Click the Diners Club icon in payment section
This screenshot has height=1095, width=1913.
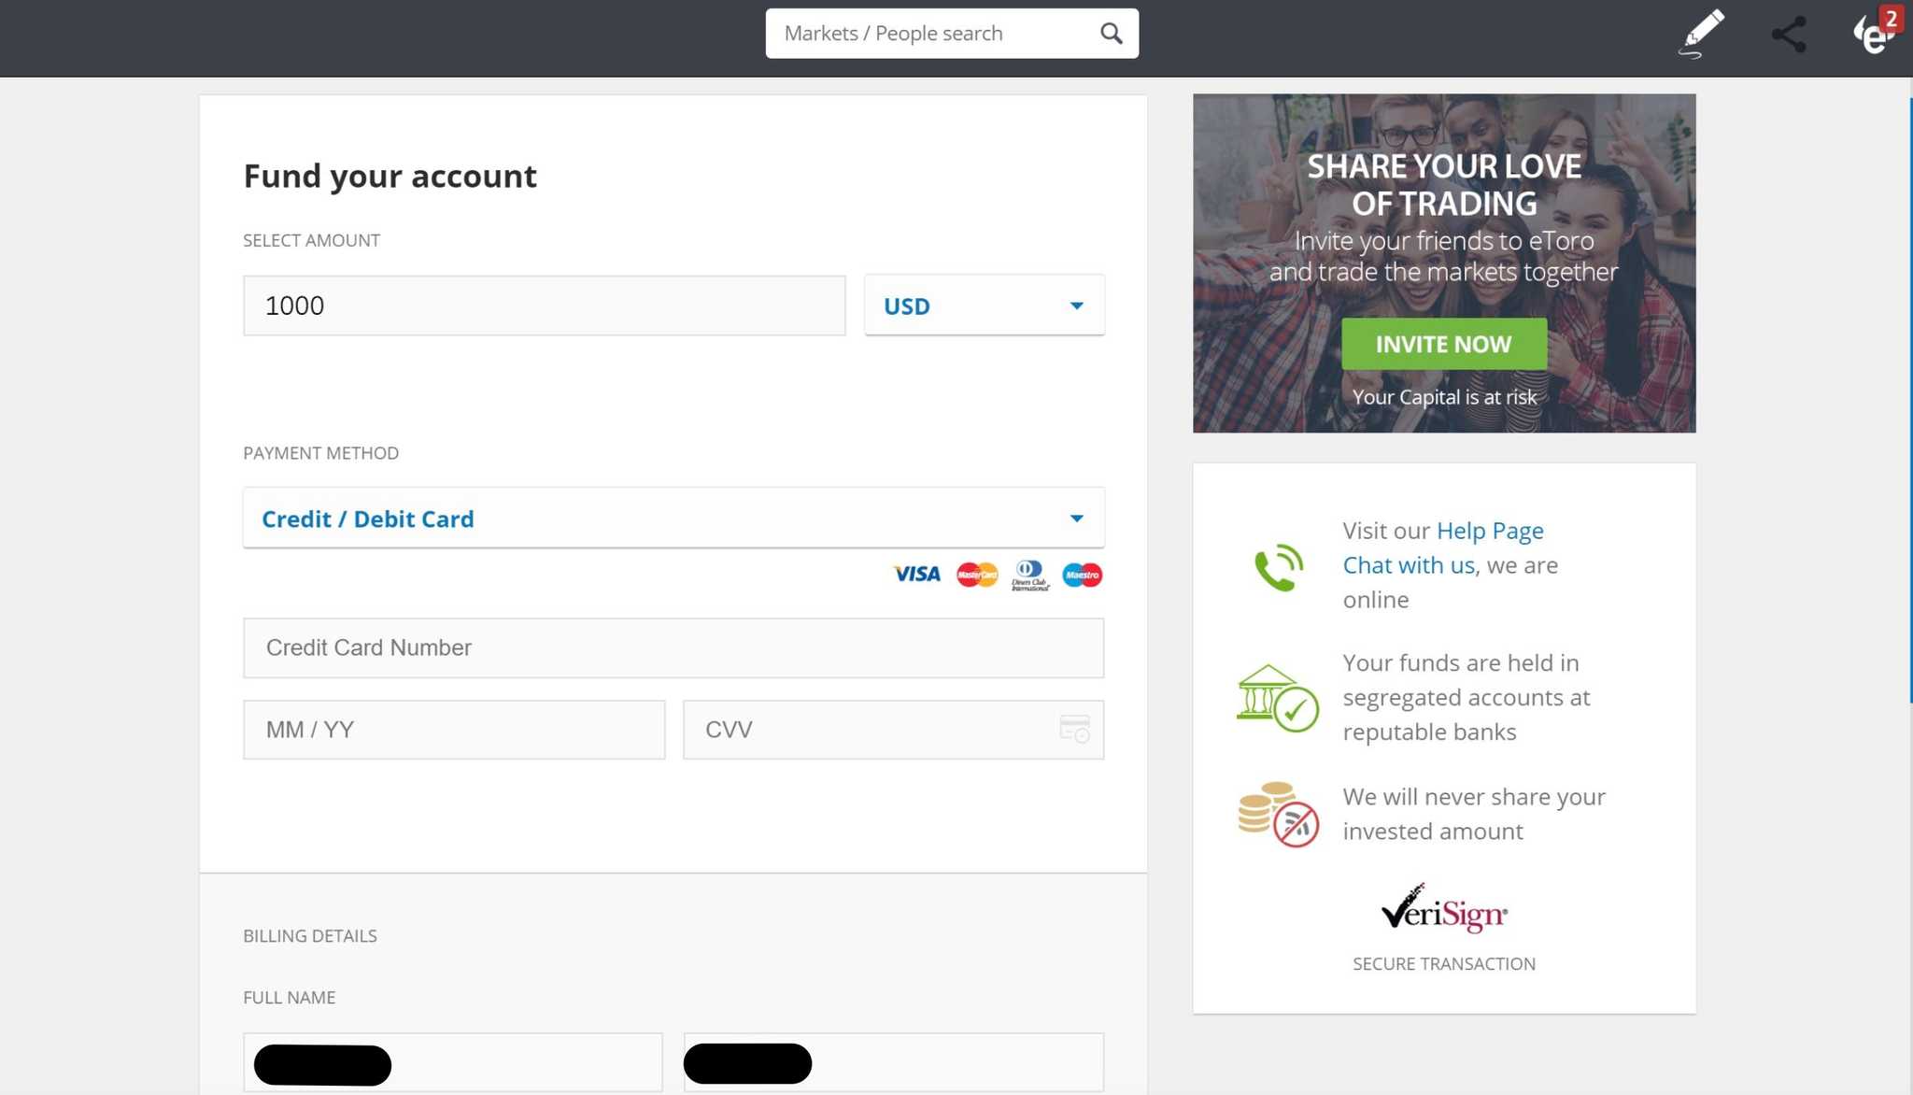point(1027,575)
